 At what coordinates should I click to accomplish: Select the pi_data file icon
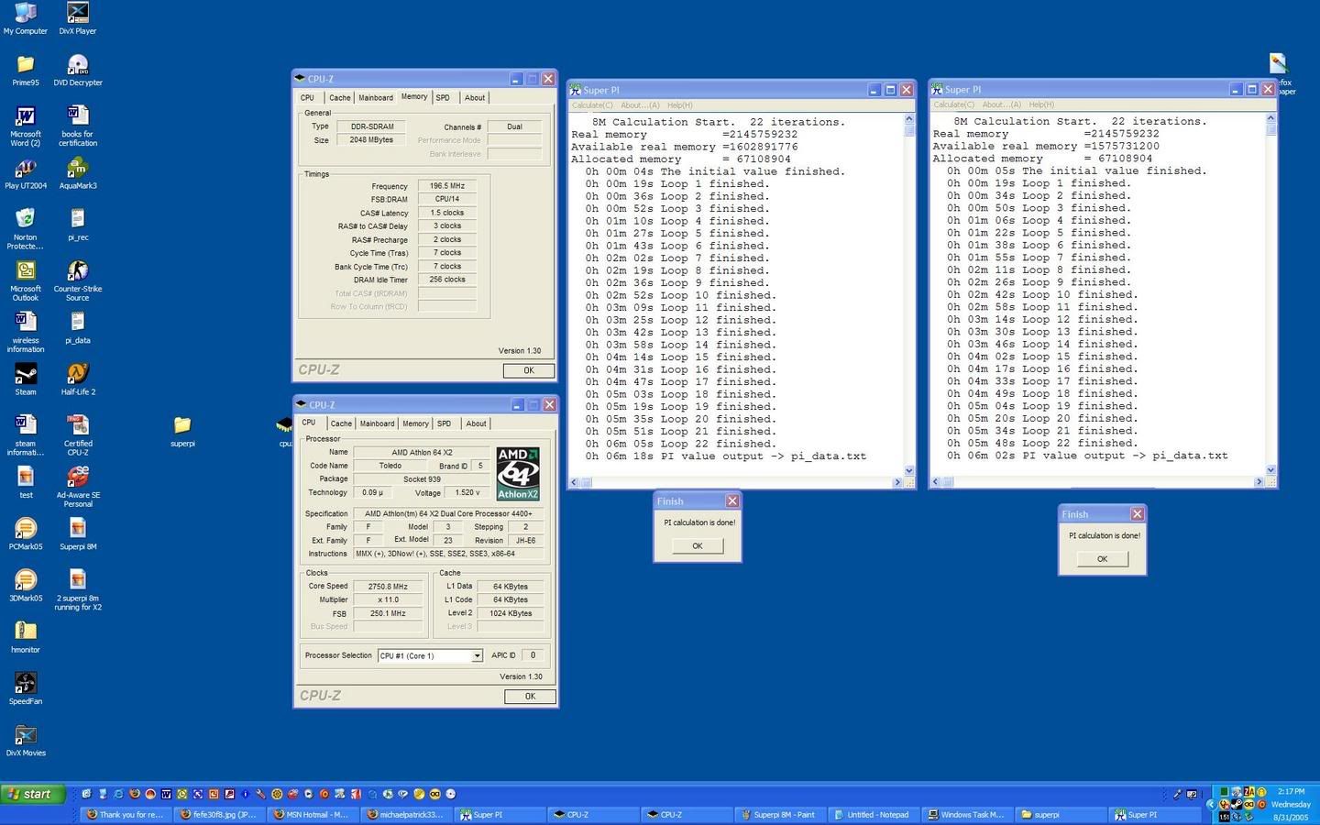pyautogui.click(x=78, y=328)
